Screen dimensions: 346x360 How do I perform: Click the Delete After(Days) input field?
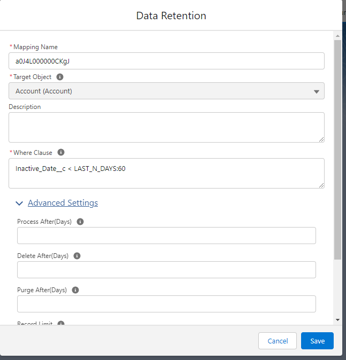tap(166, 270)
